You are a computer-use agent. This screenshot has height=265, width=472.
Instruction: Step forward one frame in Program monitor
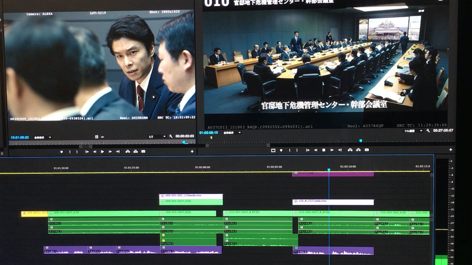pyautogui.click(x=332, y=150)
